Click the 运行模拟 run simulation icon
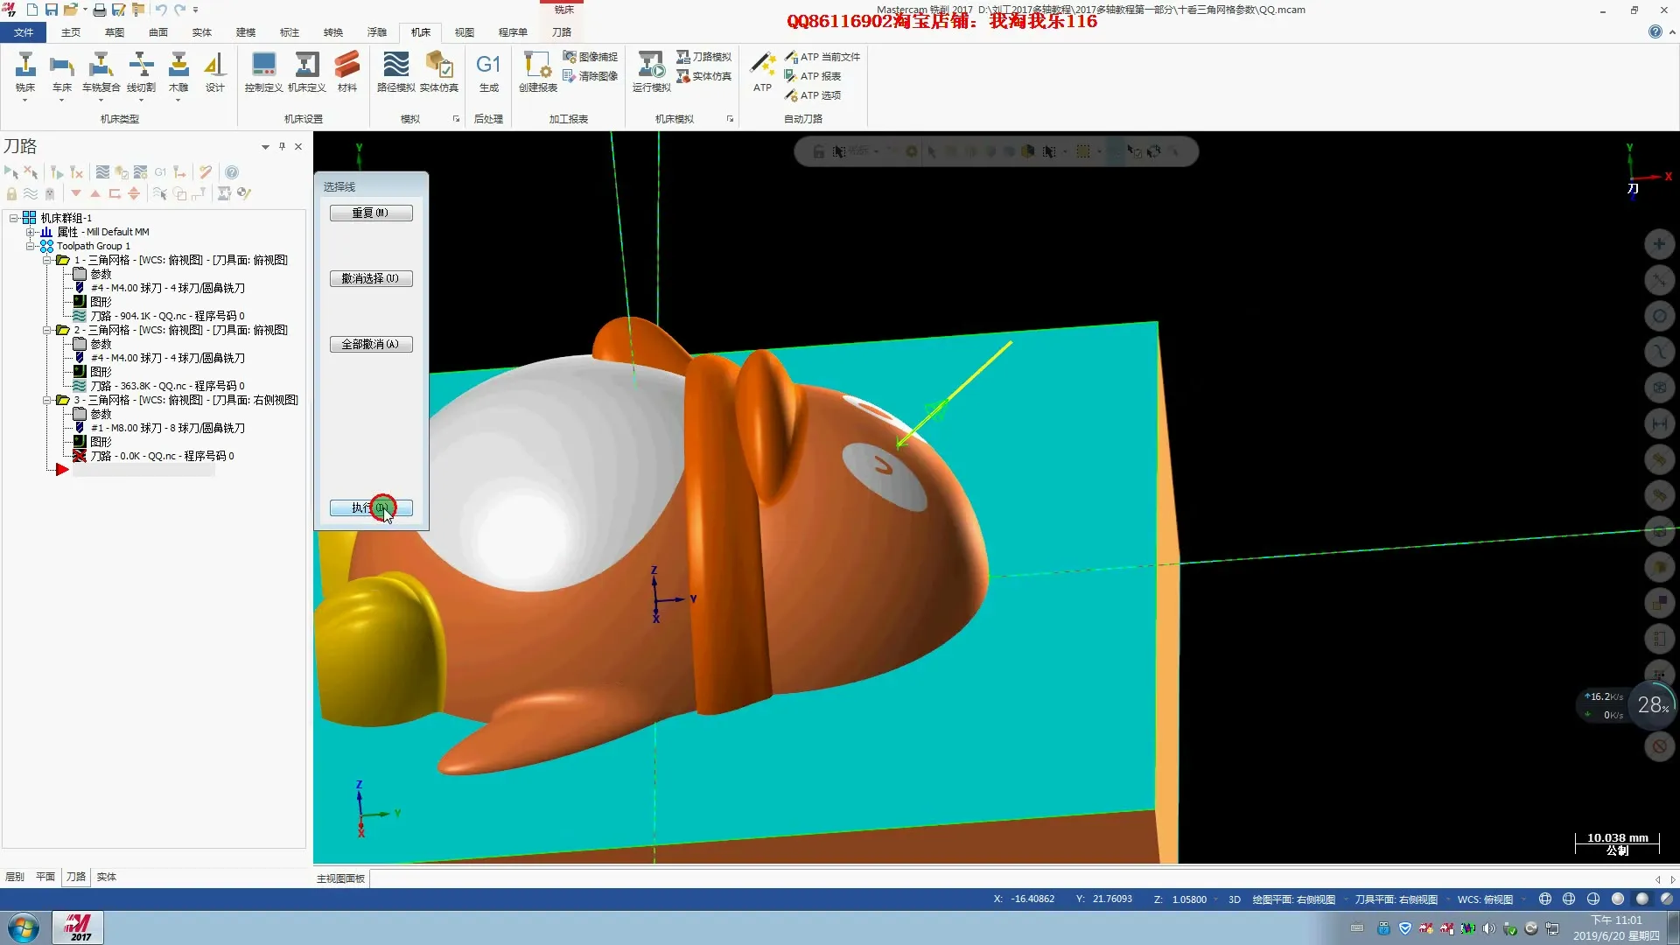The width and height of the screenshot is (1680, 945). click(x=651, y=70)
